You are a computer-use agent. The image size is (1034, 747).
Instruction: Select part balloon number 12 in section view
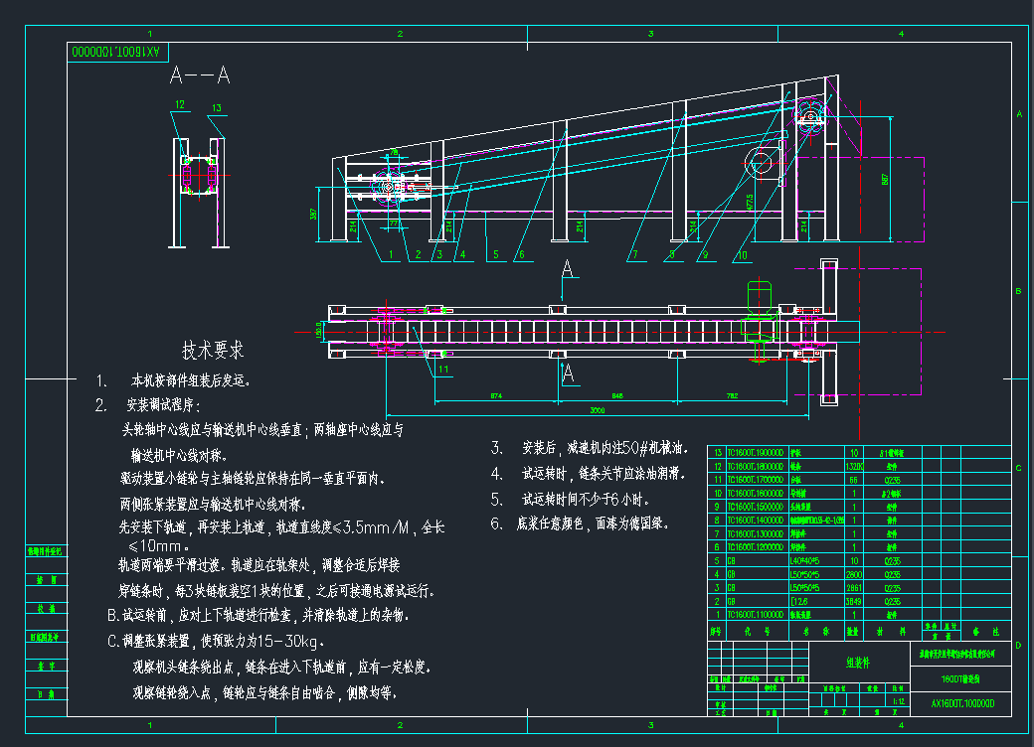pos(179,103)
